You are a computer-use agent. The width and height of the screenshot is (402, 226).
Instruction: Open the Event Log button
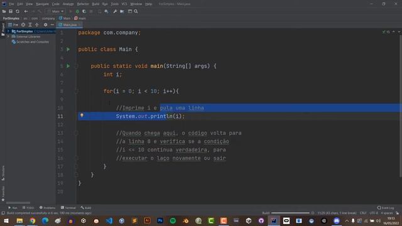(x=386, y=208)
